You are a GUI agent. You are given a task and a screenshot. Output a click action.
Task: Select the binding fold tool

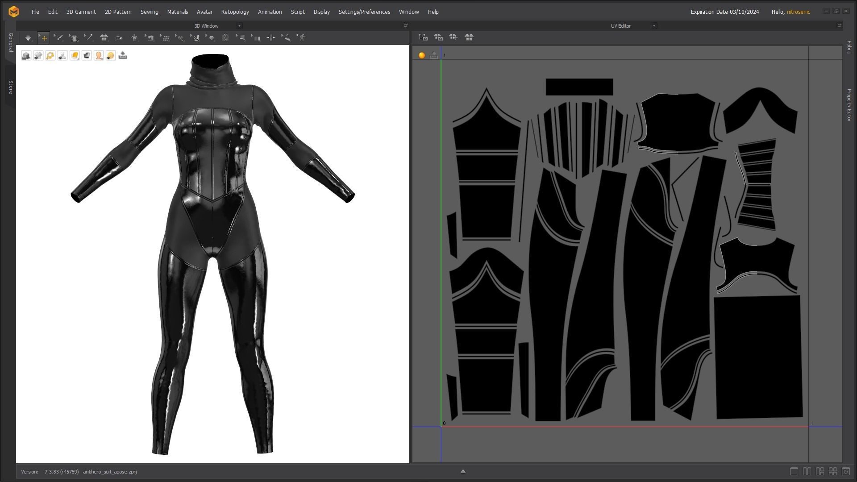click(256, 38)
